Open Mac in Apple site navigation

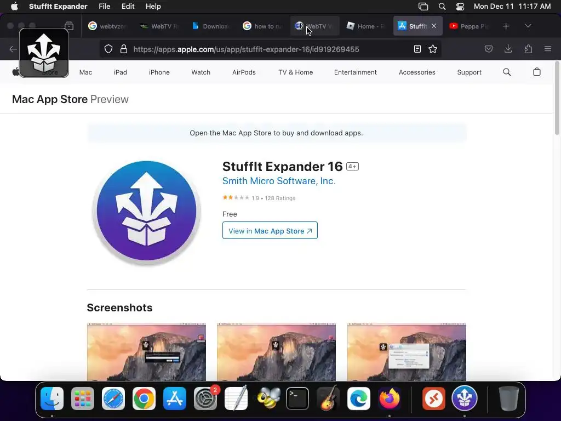click(85, 72)
